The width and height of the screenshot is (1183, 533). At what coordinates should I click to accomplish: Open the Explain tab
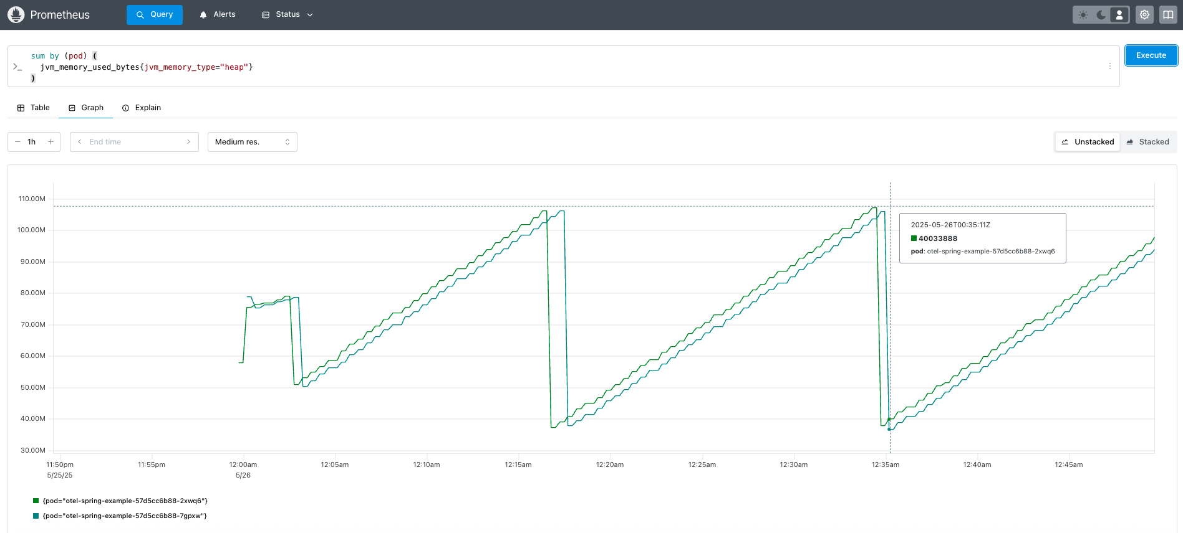click(142, 108)
